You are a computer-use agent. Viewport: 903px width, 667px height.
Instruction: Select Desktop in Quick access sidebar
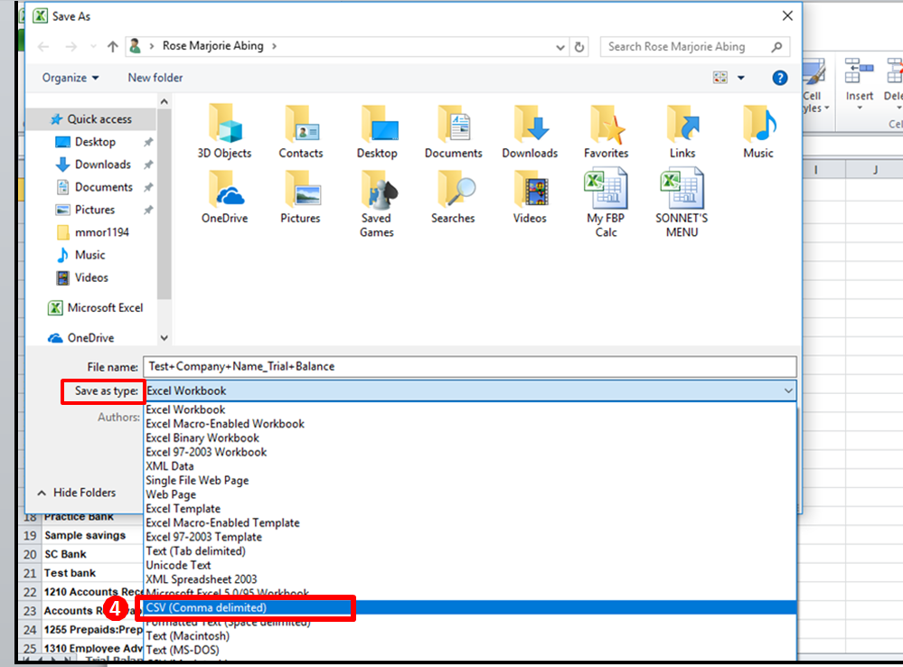pyautogui.click(x=95, y=142)
